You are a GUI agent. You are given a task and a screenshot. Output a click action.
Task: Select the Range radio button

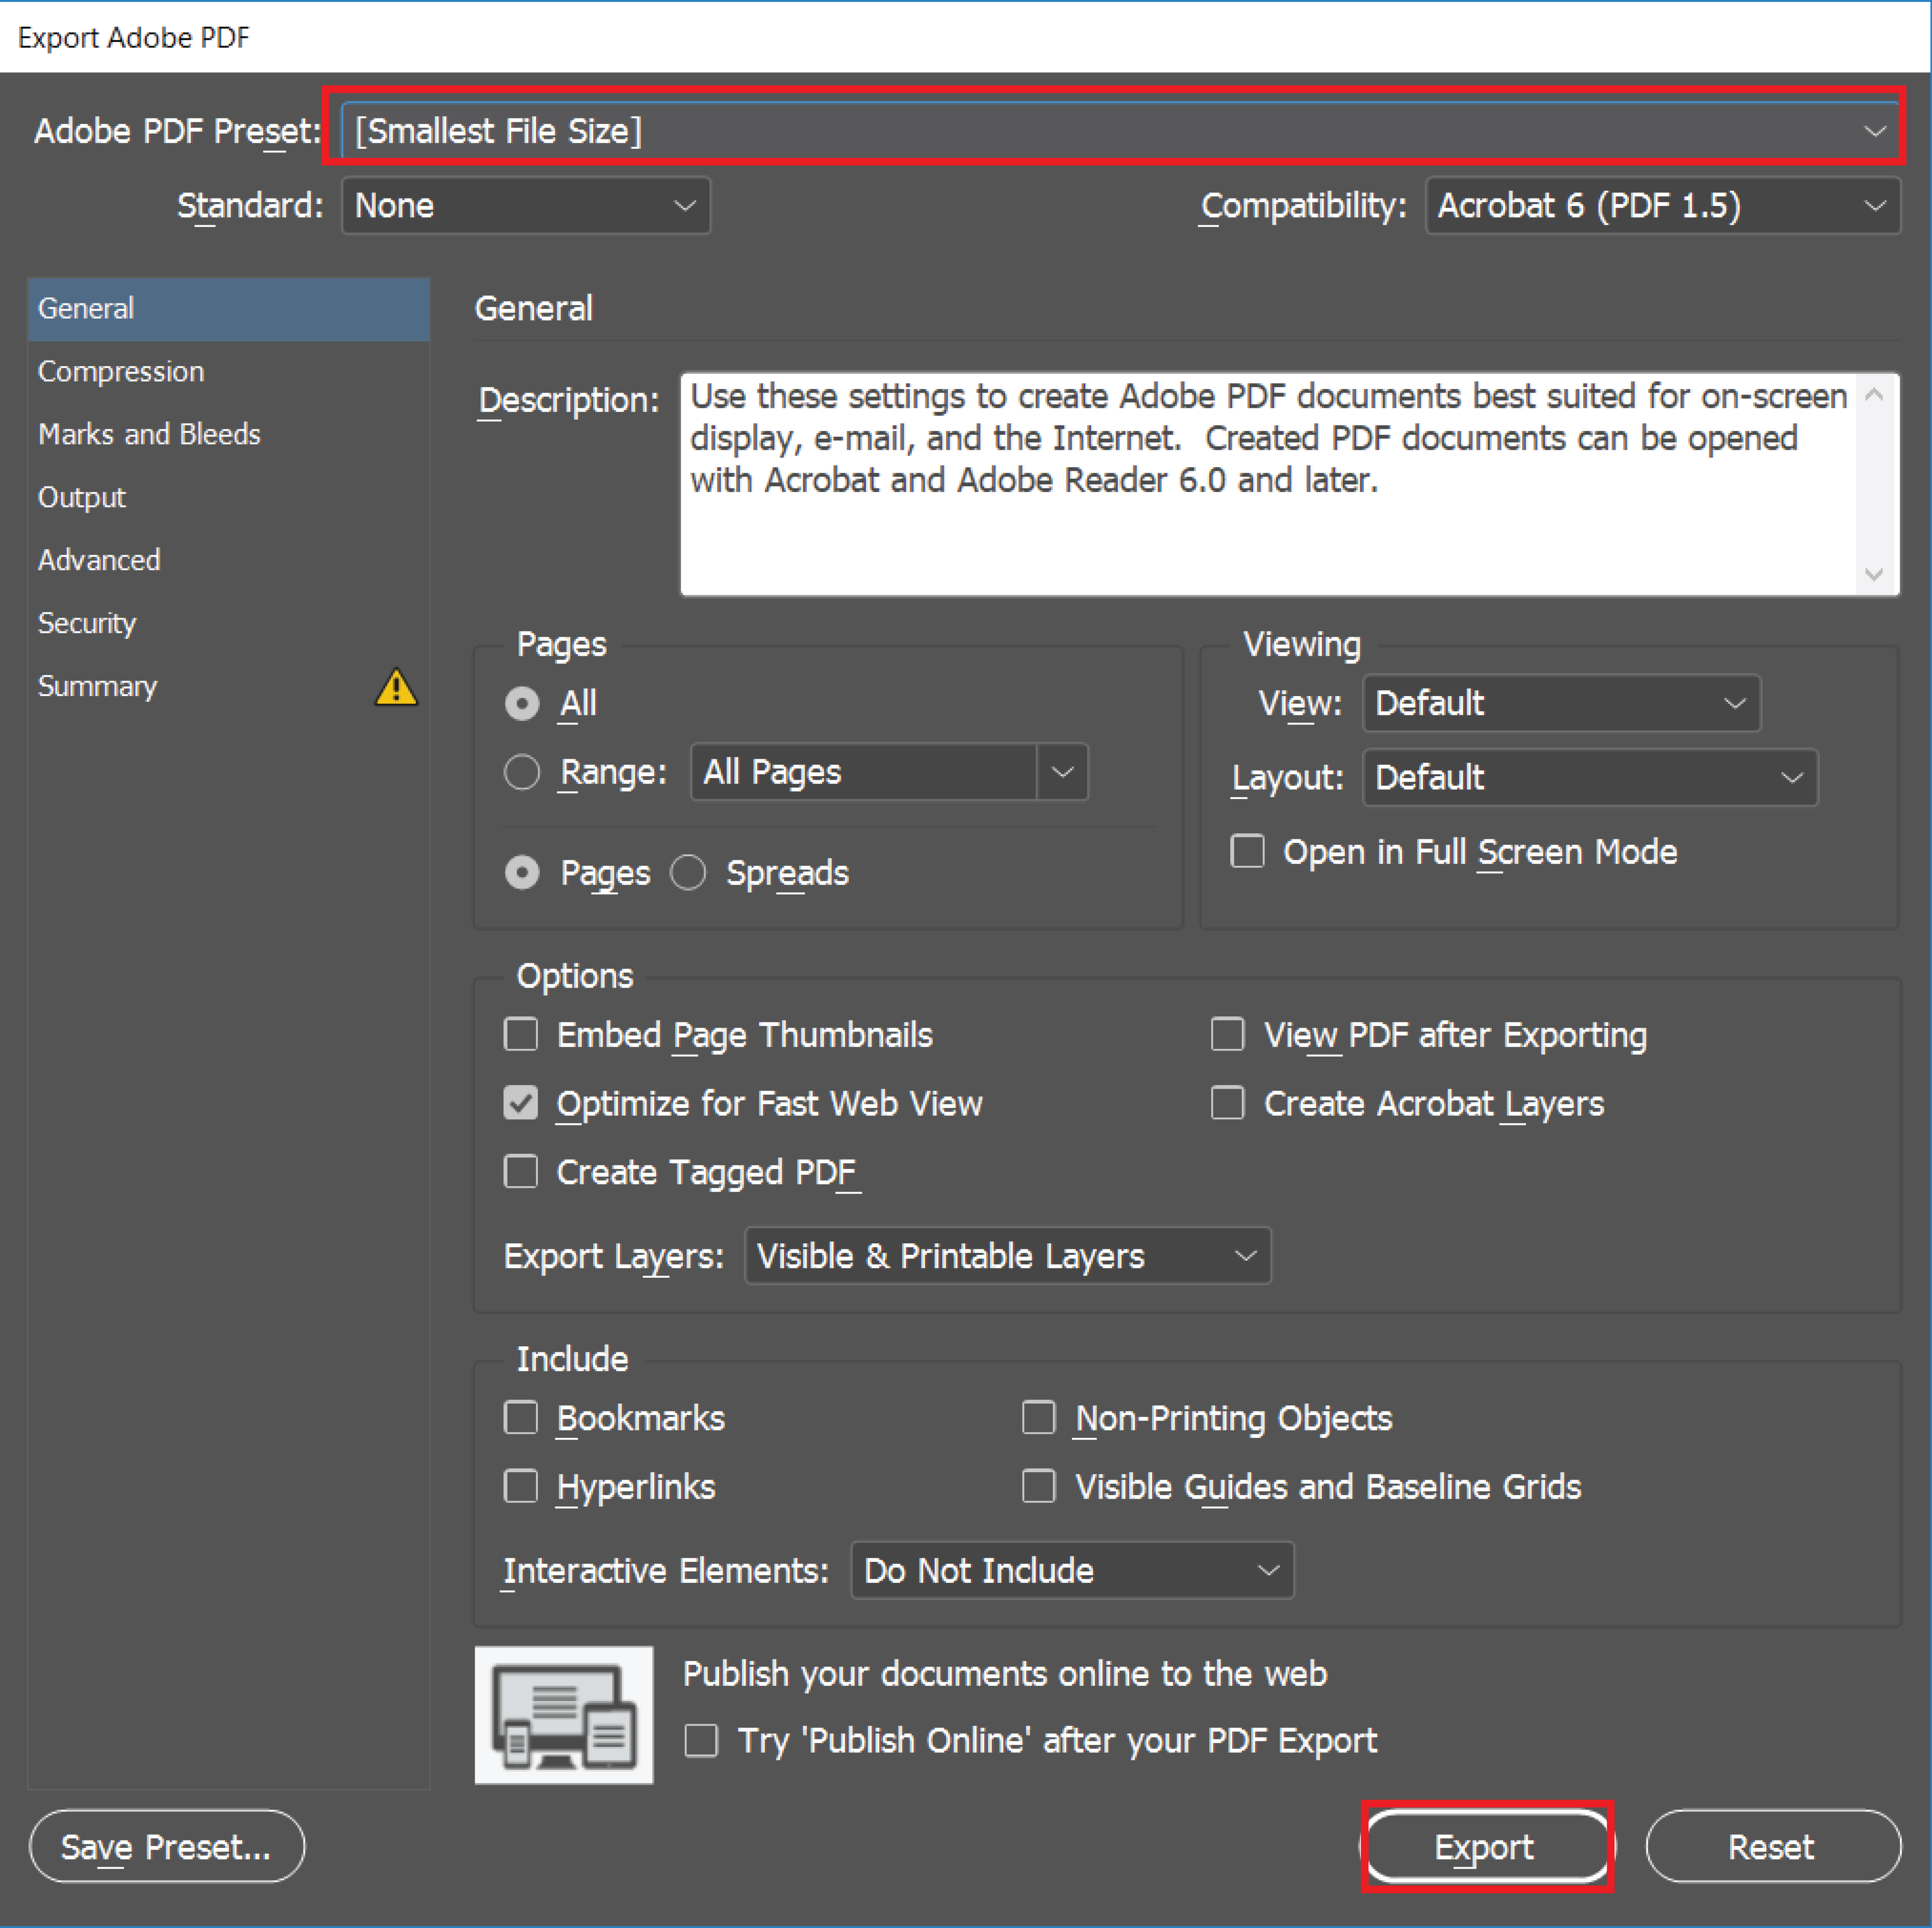click(x=522, y=772)
